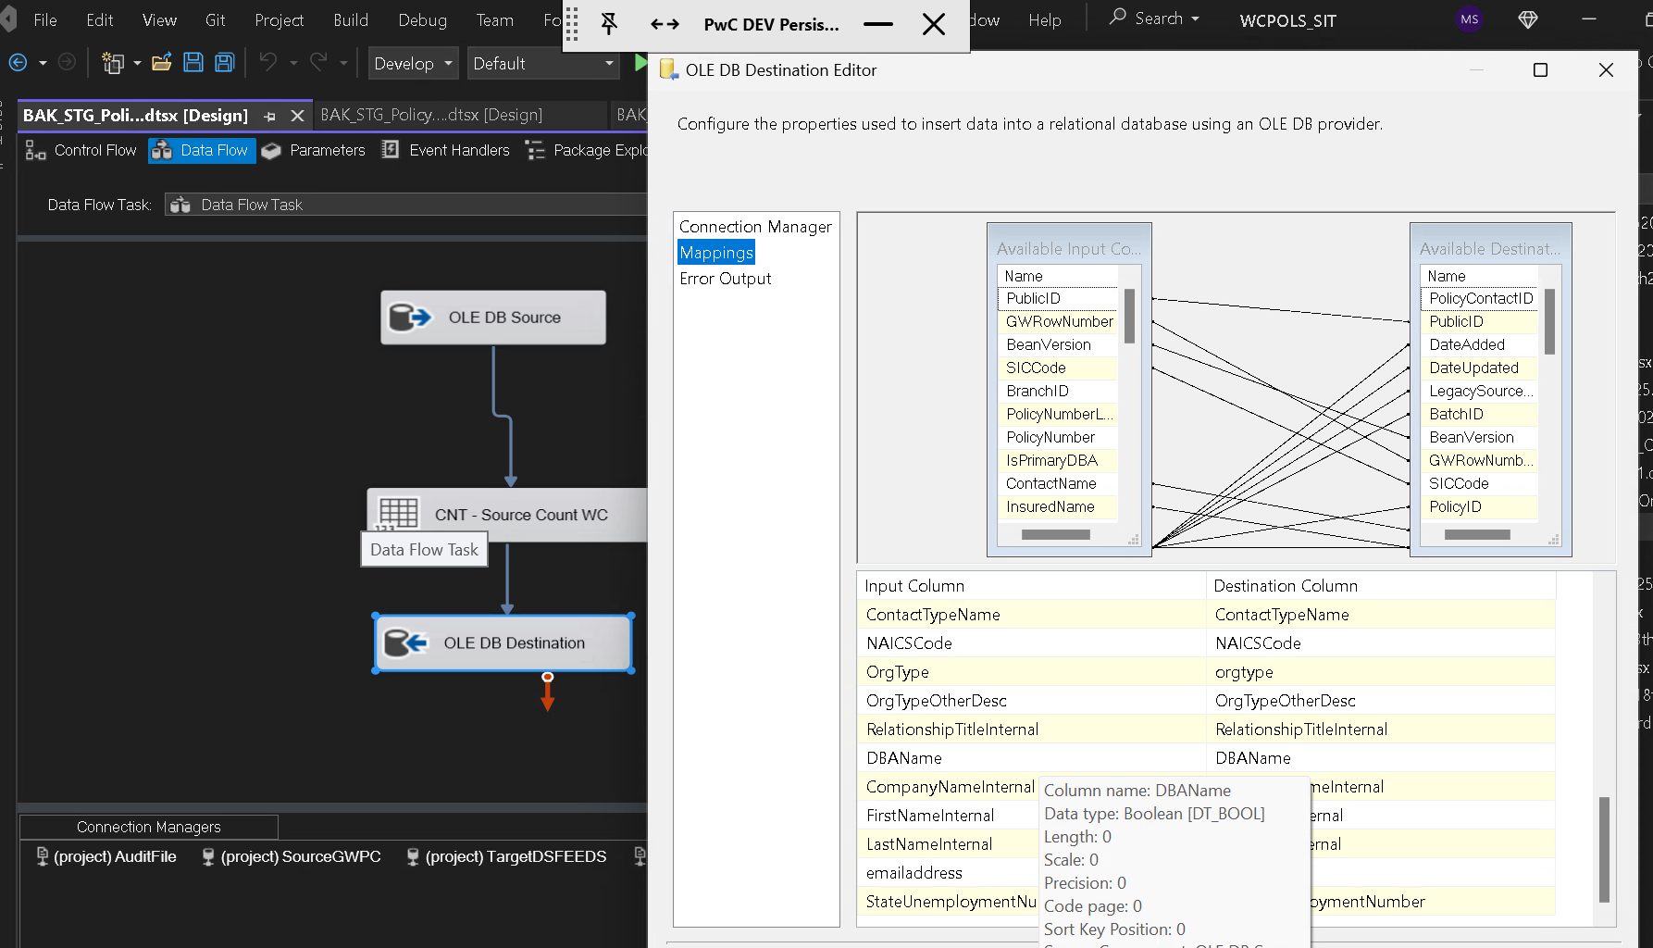The width and height of the screenshot is (1653, 948).
Task: Navigate backward with the back arrow icon
Action: pyautogui.click(x=18, y=63)
